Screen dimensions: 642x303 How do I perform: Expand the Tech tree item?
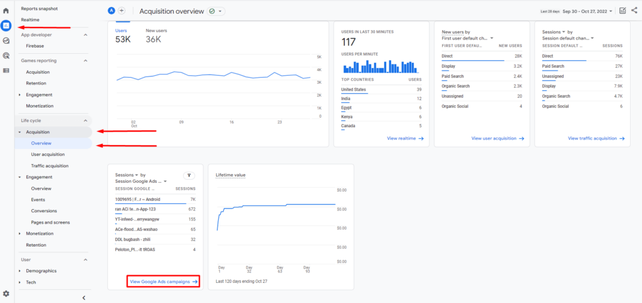tap(19, 282)
